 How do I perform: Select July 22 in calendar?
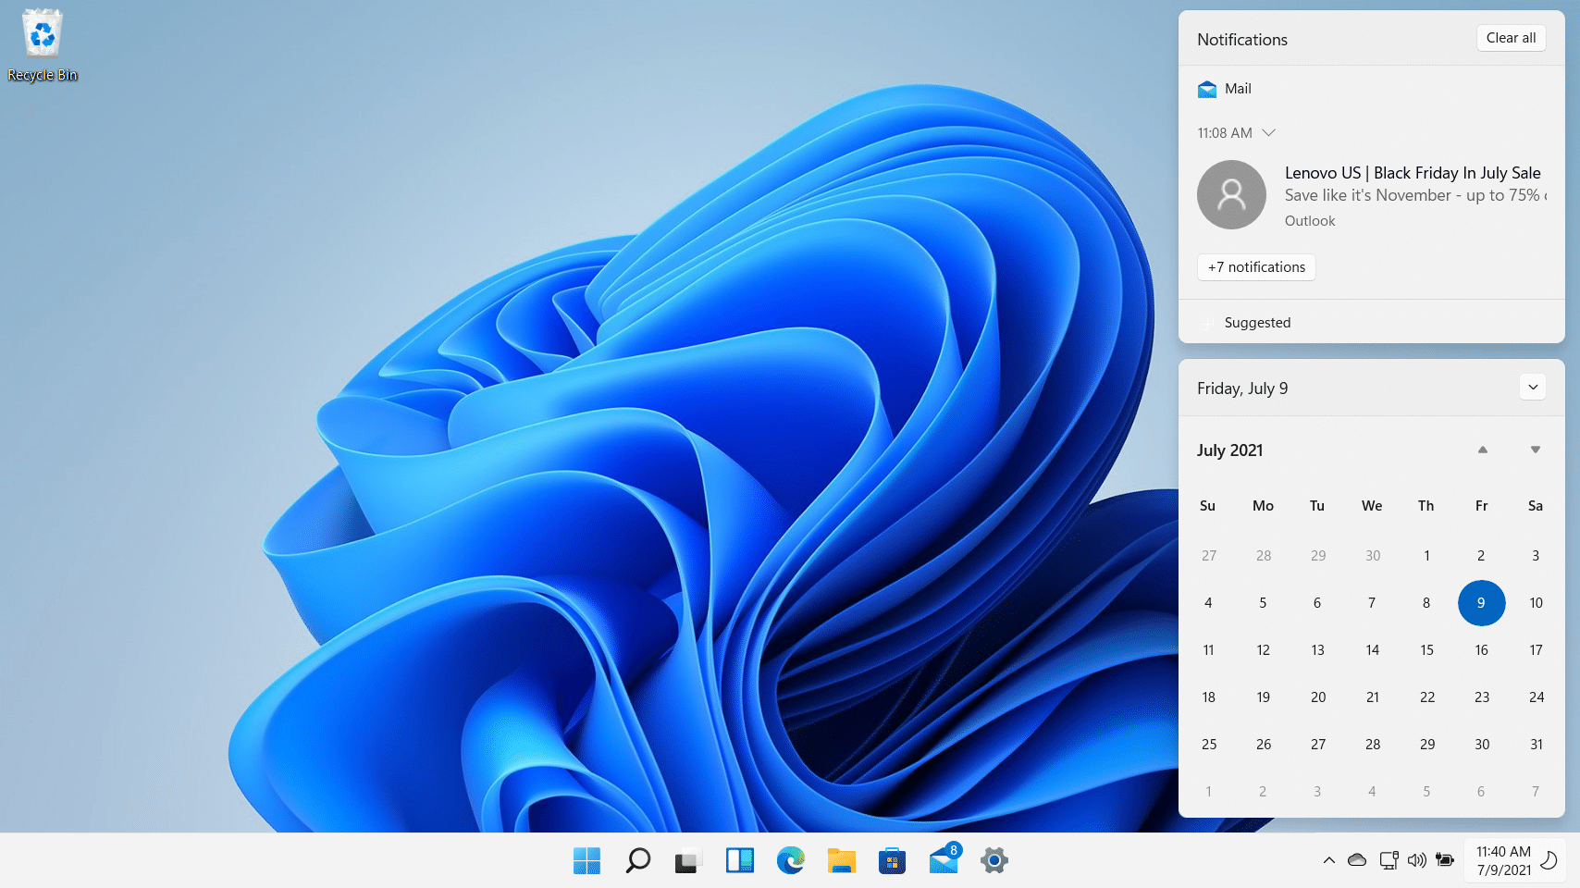(1426, 697)
